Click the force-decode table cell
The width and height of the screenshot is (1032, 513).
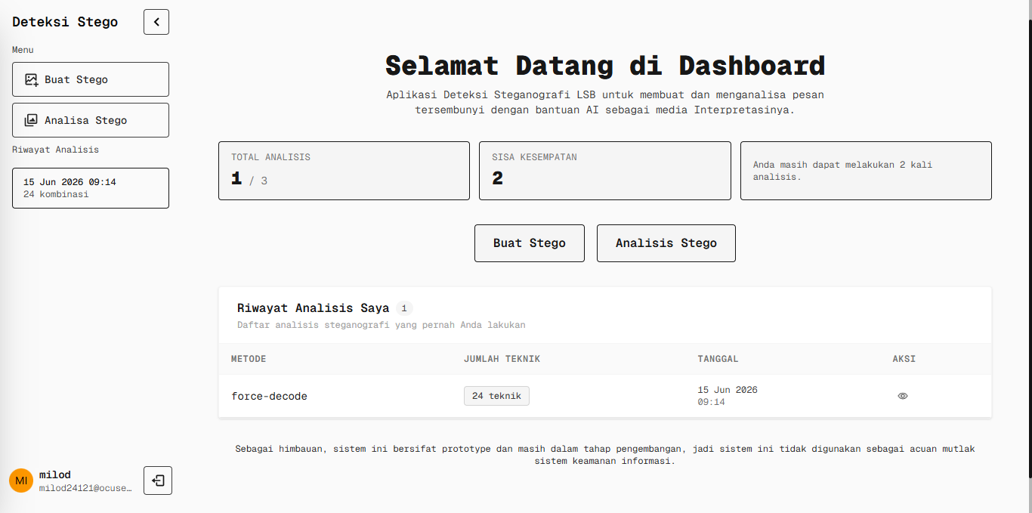270,396
